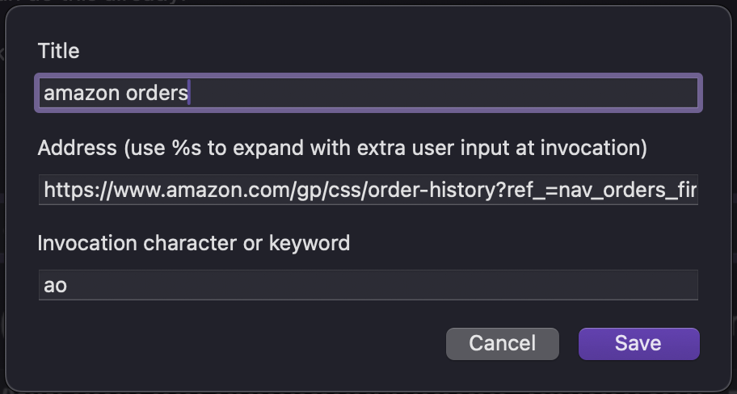
Task: Select the Invocation keyword input field
Action: point(368,285)
